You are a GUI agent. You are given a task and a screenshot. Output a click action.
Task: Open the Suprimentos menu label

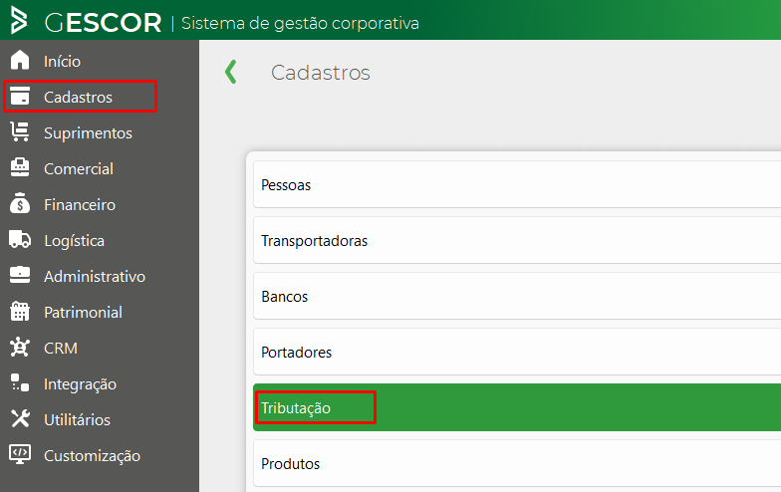point(88,133)
